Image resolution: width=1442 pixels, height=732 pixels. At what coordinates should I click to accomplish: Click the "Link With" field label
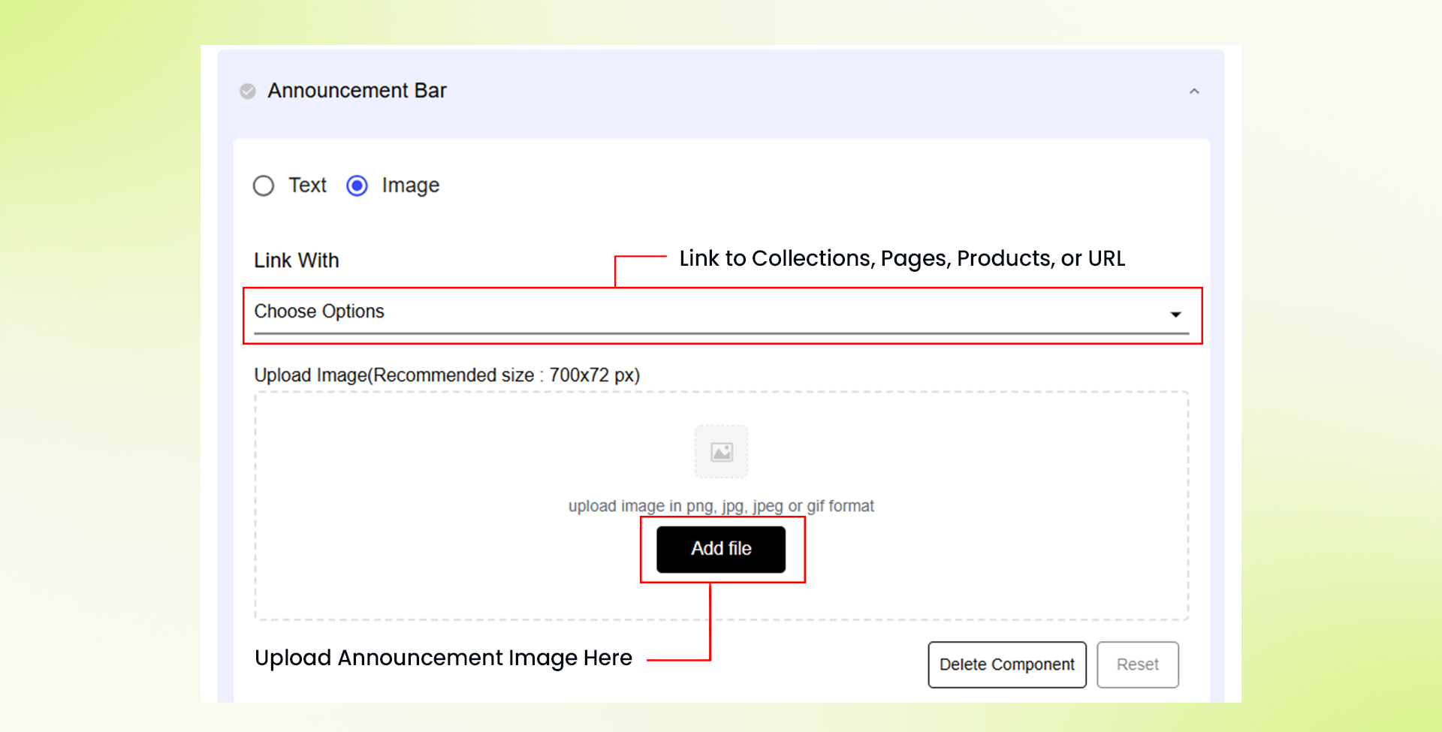pyautogui.click(x=297, y=261)
